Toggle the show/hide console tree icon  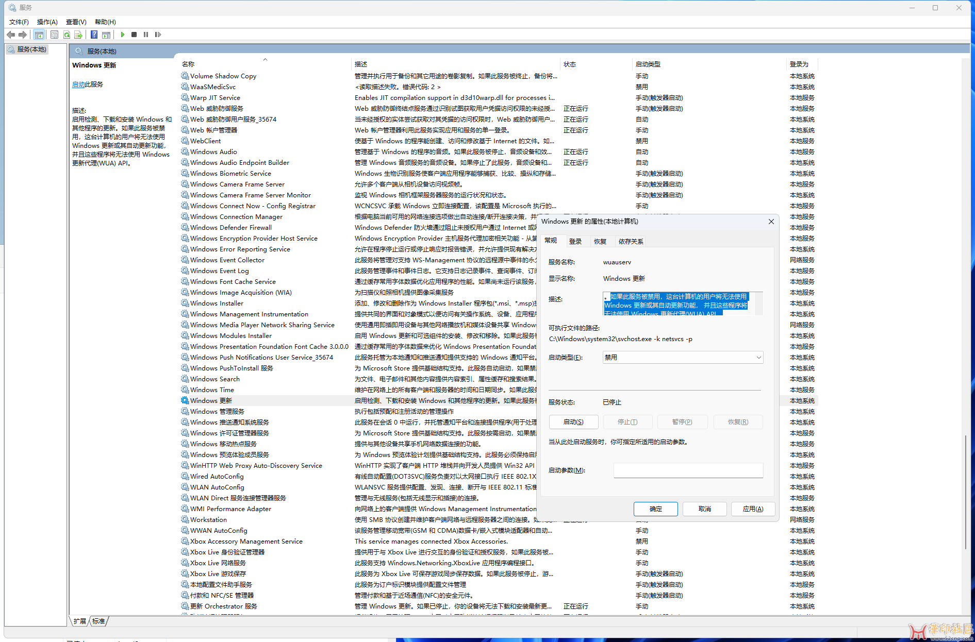39,35
